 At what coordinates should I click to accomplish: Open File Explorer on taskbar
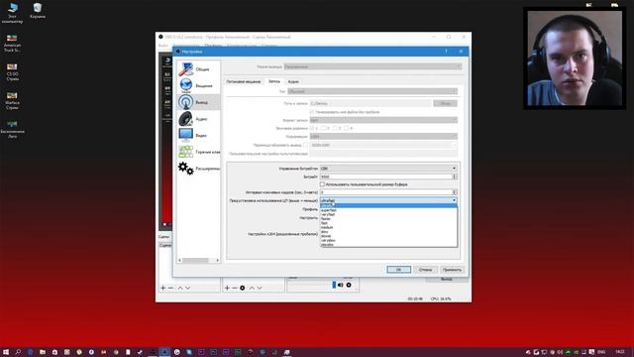pos(43,352)
